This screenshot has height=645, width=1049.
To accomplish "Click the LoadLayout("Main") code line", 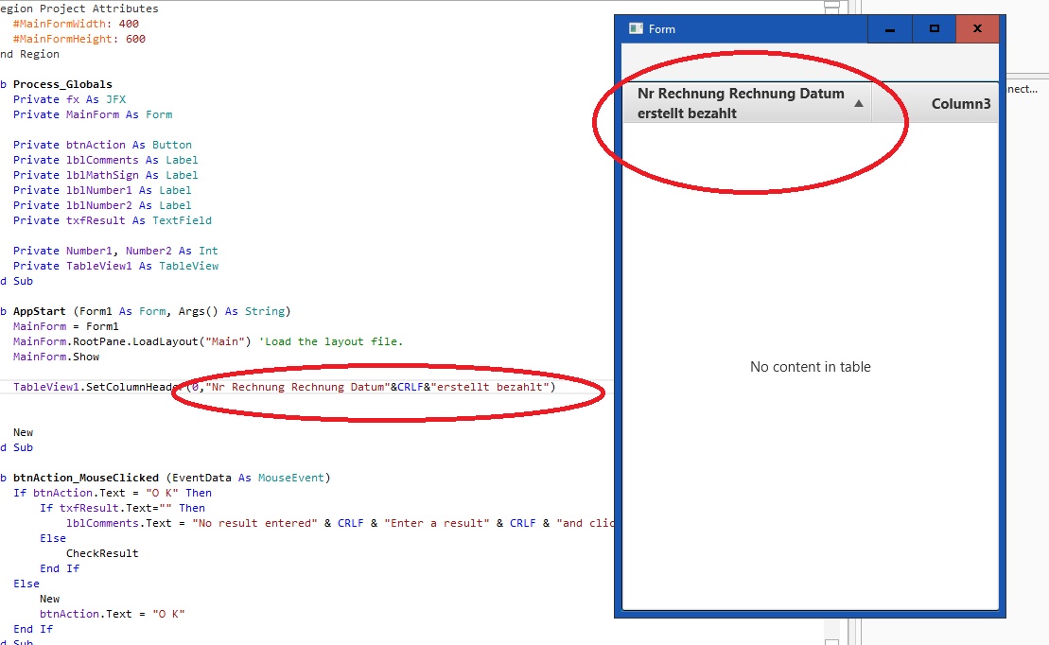I will pyautogui.click(x=208, y=341).
